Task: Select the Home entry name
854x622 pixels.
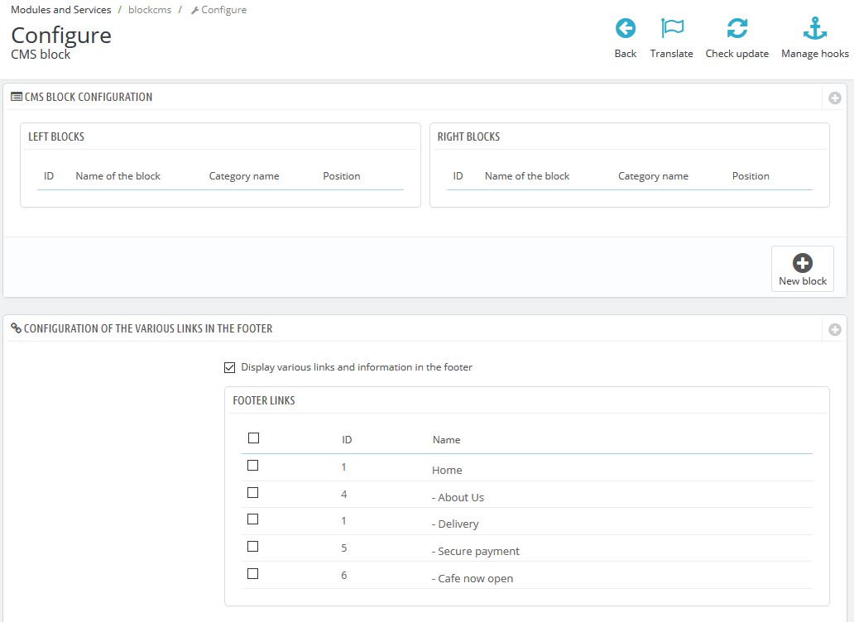Action: tap(447, 470)
